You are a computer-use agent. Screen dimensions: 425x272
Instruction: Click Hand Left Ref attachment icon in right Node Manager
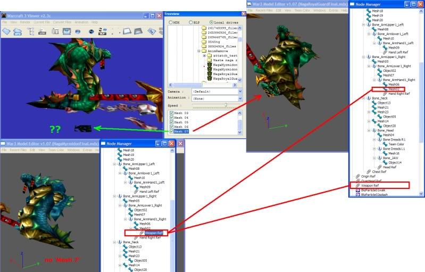click(385, 52)
